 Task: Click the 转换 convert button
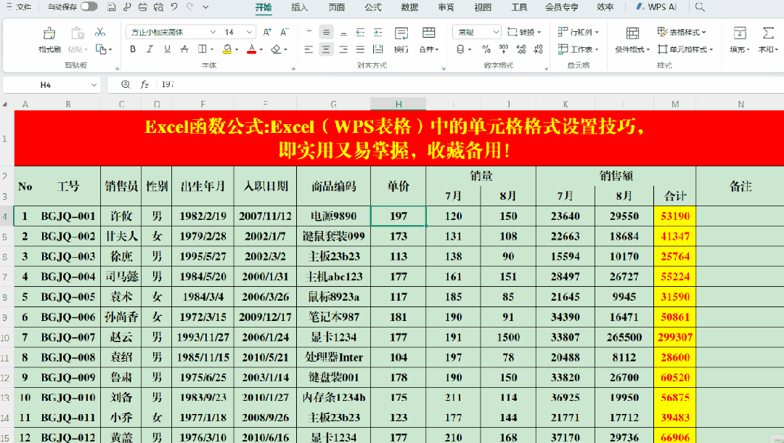[x=524, y=32]
